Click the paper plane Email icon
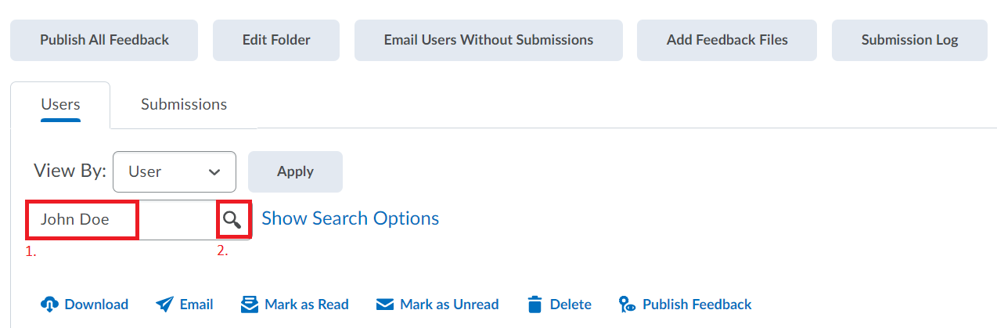The height and width of the screenshot is (328, 997). (164, 305)
